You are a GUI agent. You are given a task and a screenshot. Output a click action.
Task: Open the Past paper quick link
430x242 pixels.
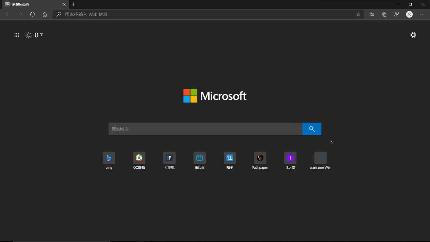tap(260, 161)
